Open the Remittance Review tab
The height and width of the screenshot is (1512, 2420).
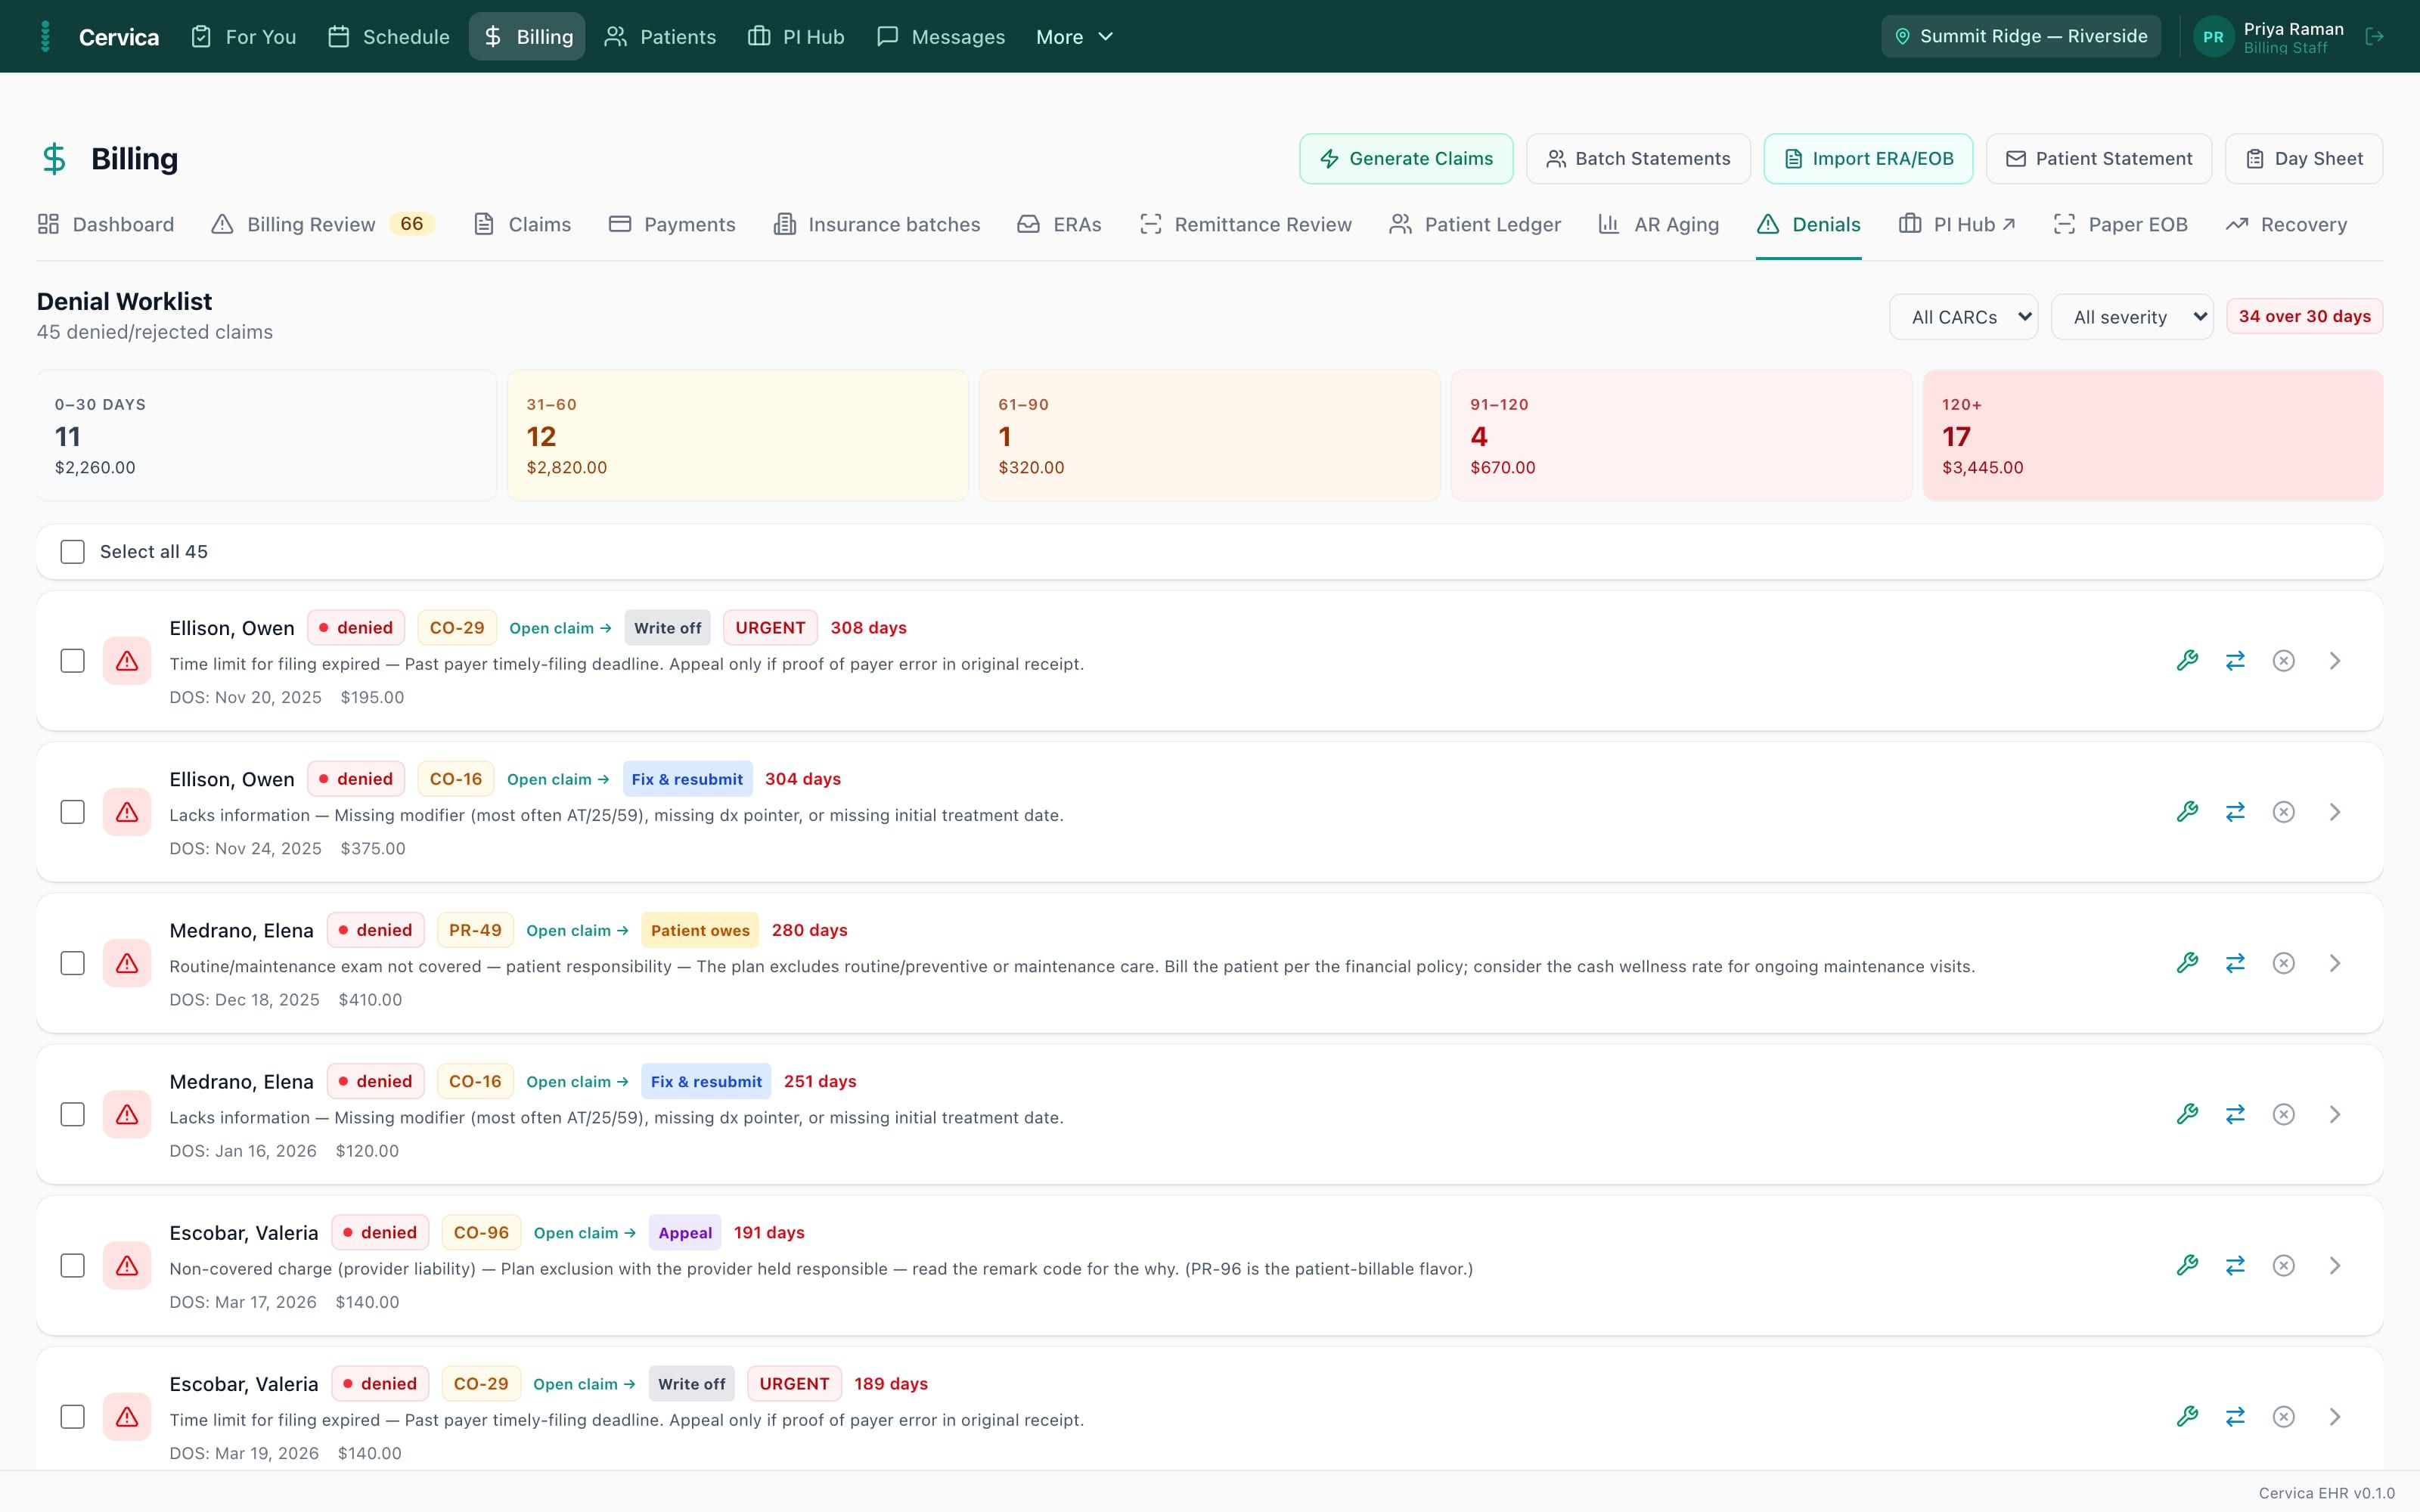(x=1245, y=225)
